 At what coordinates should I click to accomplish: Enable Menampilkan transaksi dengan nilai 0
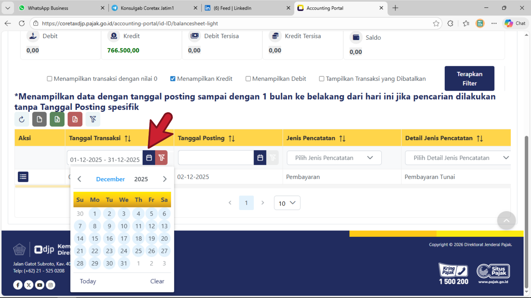49,79
